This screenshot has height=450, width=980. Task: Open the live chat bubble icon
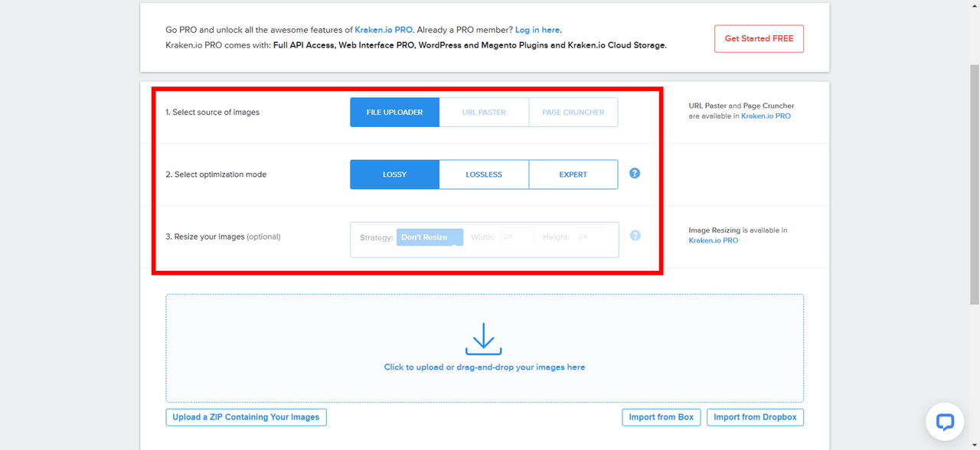tap(945, 422)
